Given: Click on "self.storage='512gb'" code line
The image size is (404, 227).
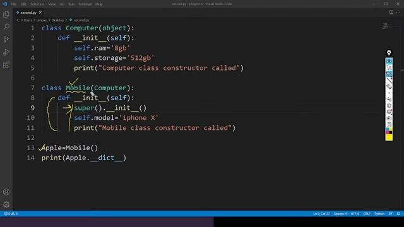Looking at the screenshot, I should pyautogui.click(x=114, y=58).
